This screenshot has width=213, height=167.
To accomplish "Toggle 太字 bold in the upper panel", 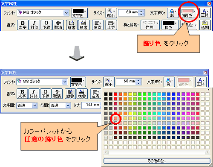I will (23, 25).
